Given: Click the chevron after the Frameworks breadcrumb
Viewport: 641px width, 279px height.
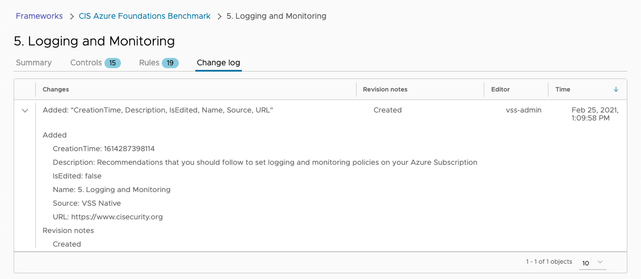Looking at the screenshot, I should point(72,16).
